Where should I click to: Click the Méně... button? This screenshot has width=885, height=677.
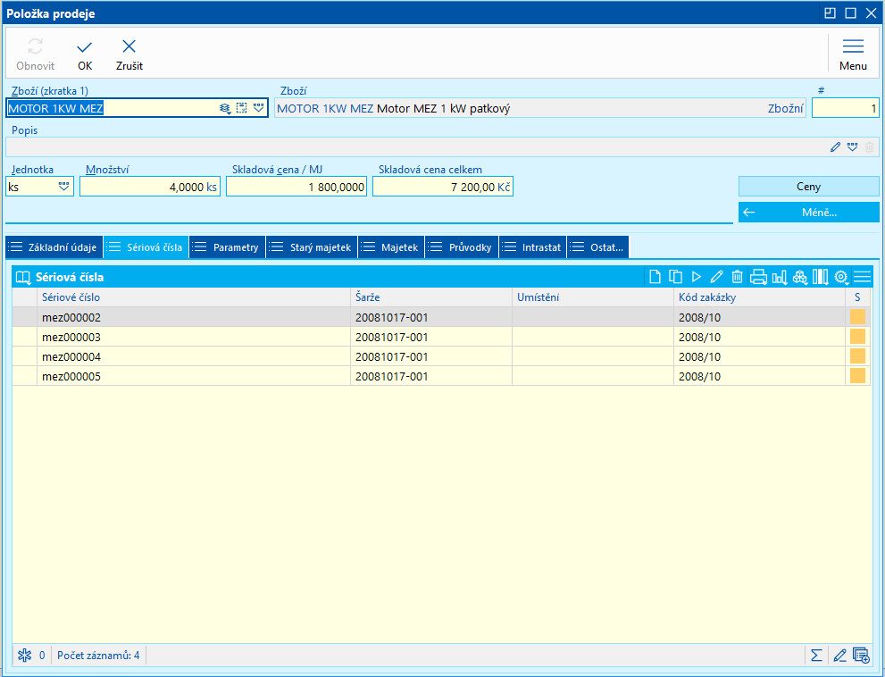(808, 213)
